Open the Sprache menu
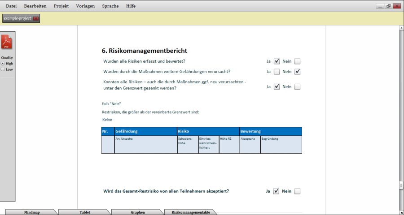Image resolution: width=404 pixels, height=215 pixels. click(110, 6)
